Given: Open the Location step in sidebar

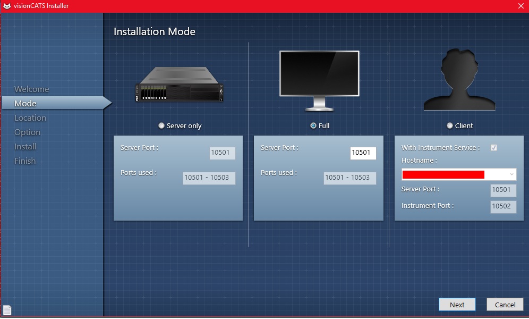Looking at the screenshot, I should pyautogui.click(x=30, y=118).
